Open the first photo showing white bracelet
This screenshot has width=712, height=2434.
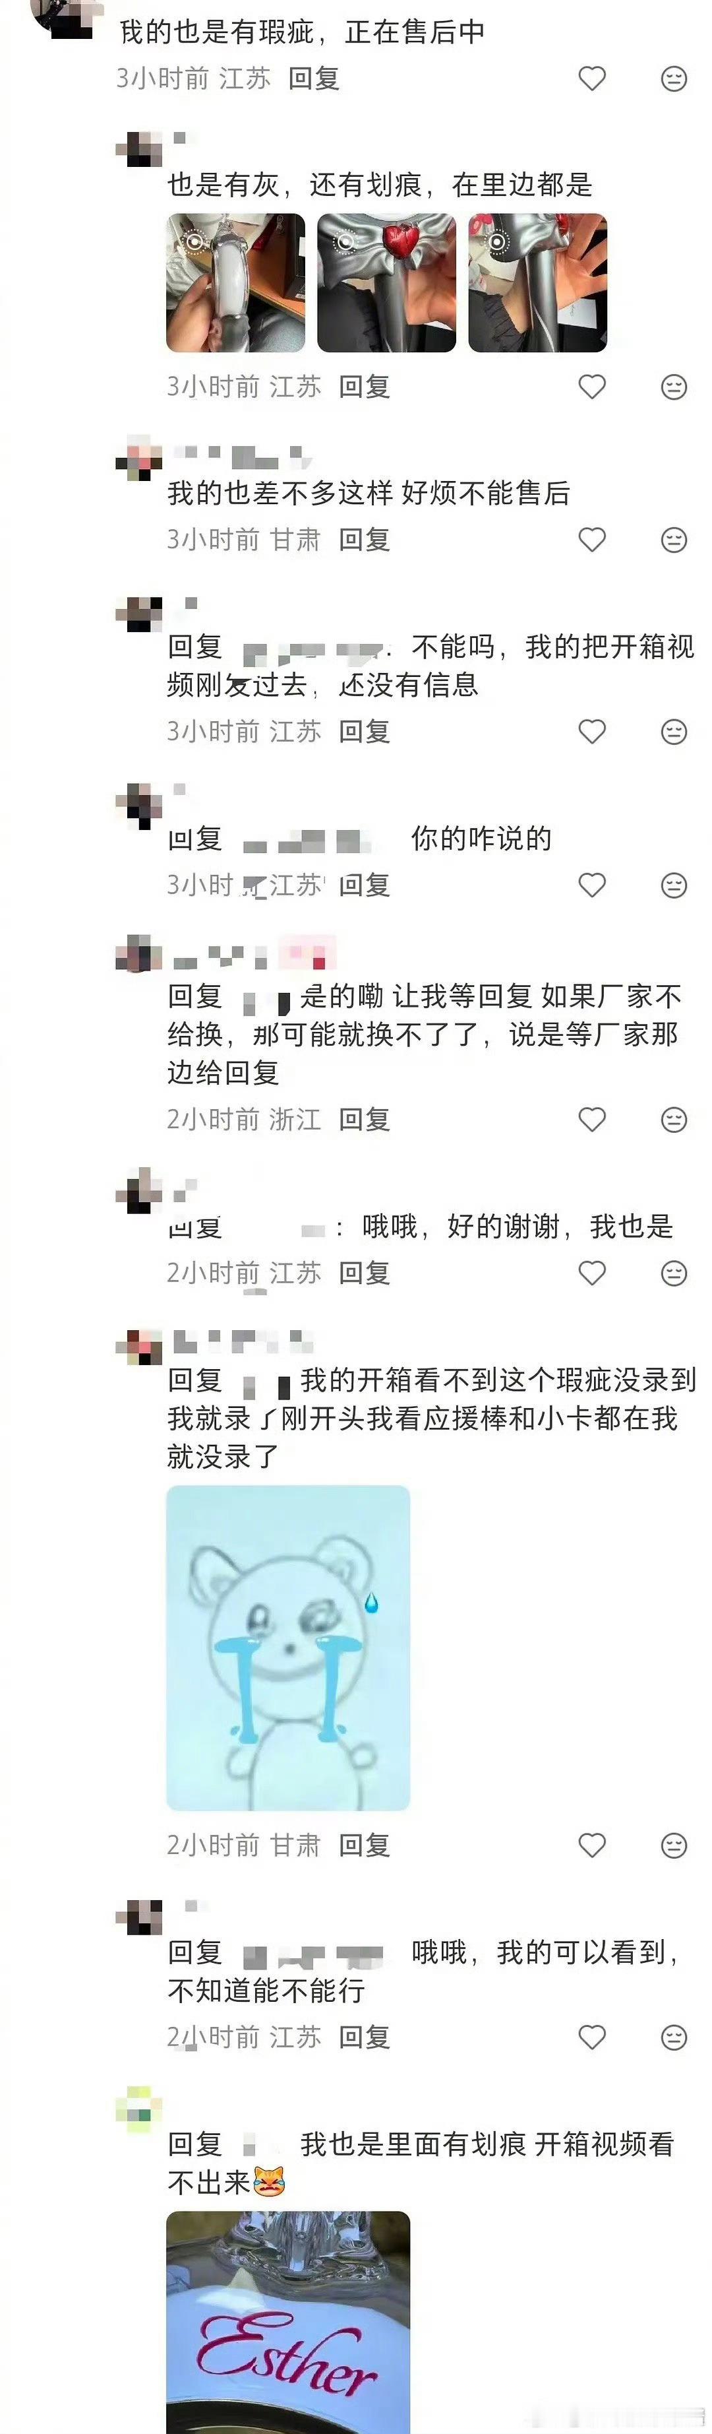tap(236, 282)
